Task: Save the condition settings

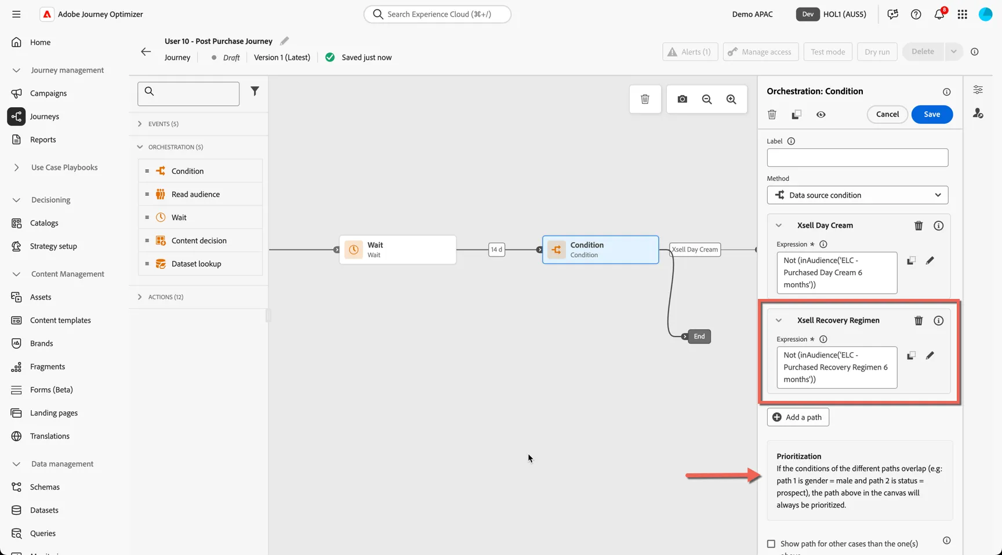Action: 931,114
